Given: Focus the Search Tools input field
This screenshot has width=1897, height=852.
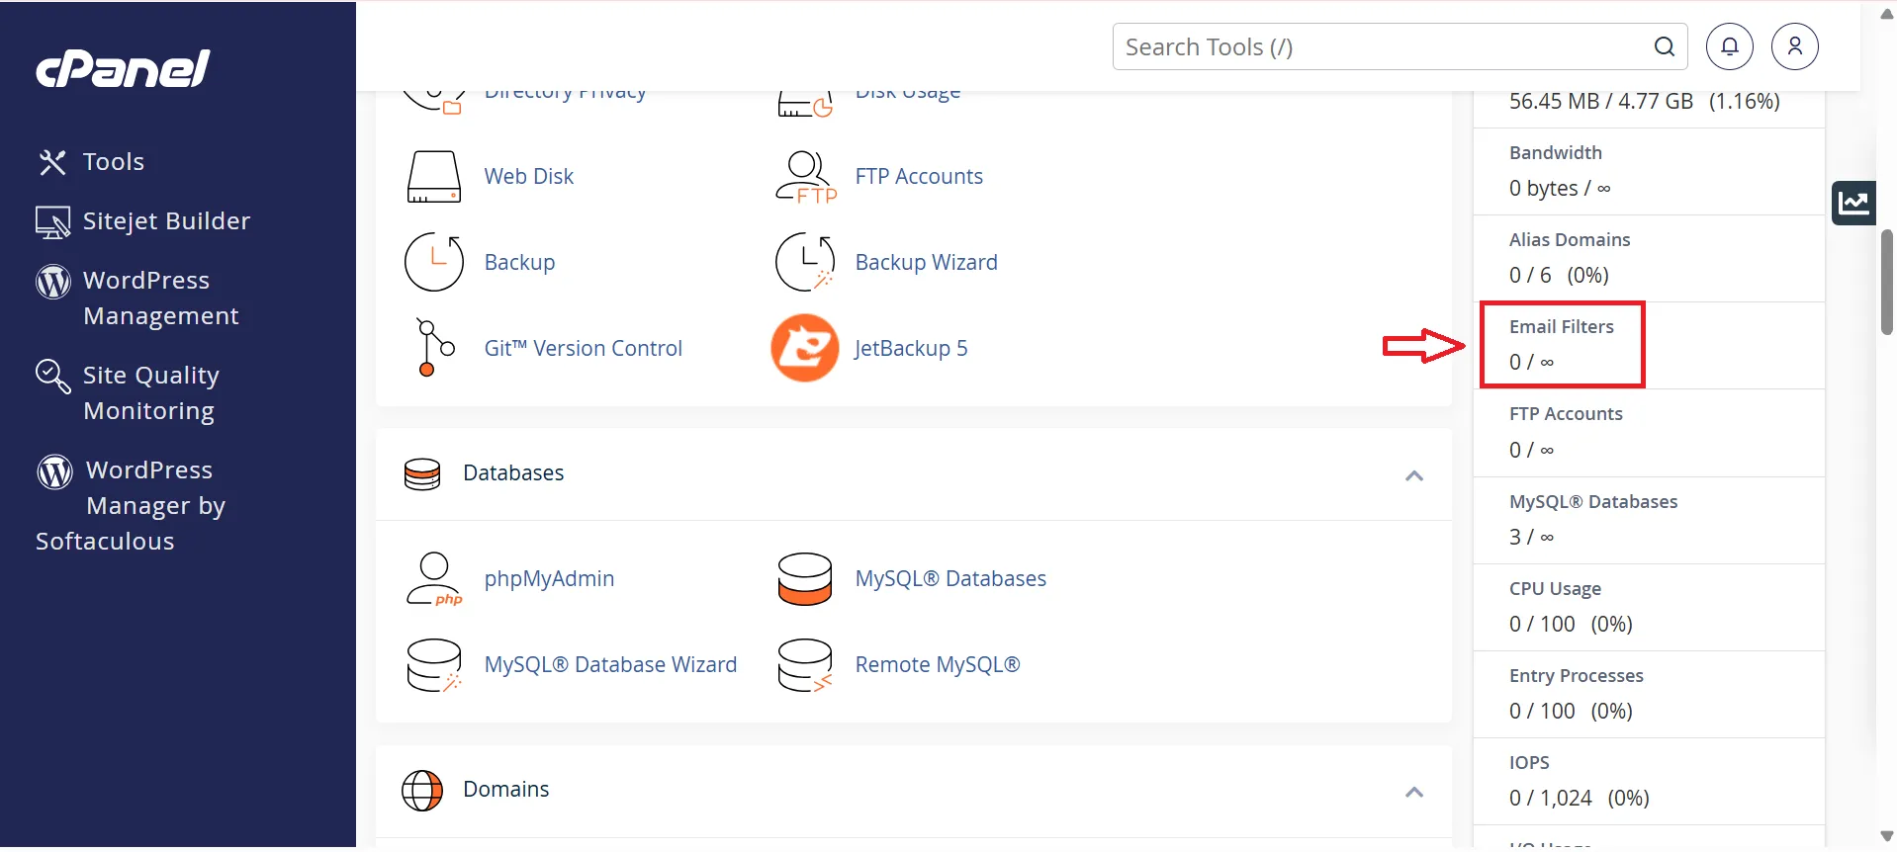Looking at the screenshot, I should click(x=1380, y=46).
